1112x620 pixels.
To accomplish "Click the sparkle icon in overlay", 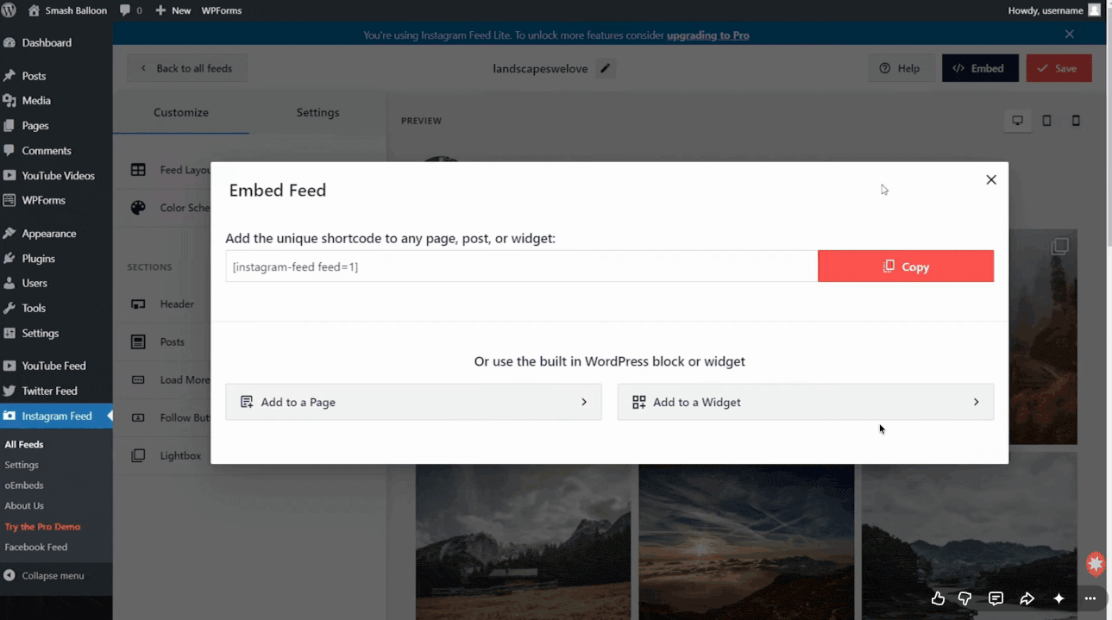I will (x=1059, y=598).
